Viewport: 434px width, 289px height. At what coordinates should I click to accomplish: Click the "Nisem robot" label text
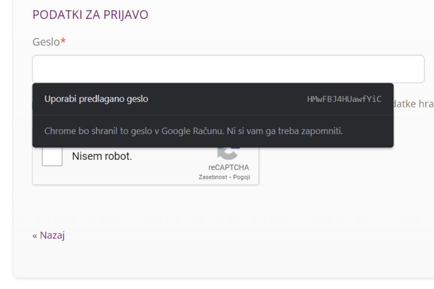pos(101,156)
